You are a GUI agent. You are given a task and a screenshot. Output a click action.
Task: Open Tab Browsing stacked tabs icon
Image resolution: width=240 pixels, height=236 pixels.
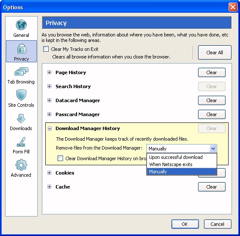pos(22,72)
